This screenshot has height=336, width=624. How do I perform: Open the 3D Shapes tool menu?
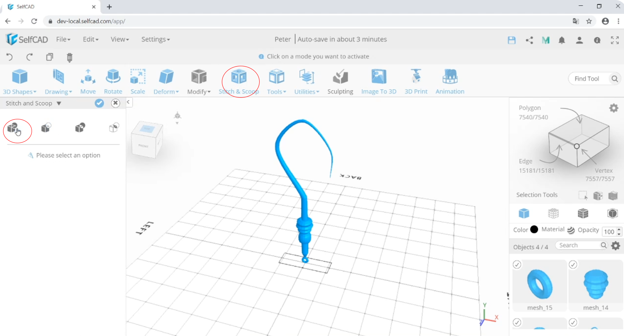tap(20, 82)
